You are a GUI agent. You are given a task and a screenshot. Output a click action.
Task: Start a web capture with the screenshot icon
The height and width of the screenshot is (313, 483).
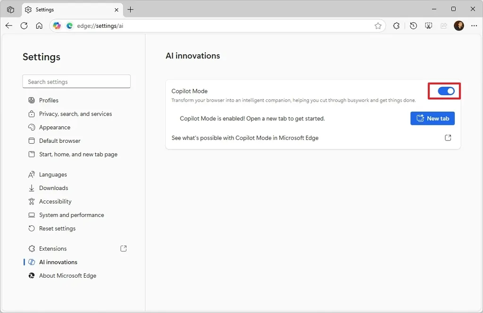point(428,26)
